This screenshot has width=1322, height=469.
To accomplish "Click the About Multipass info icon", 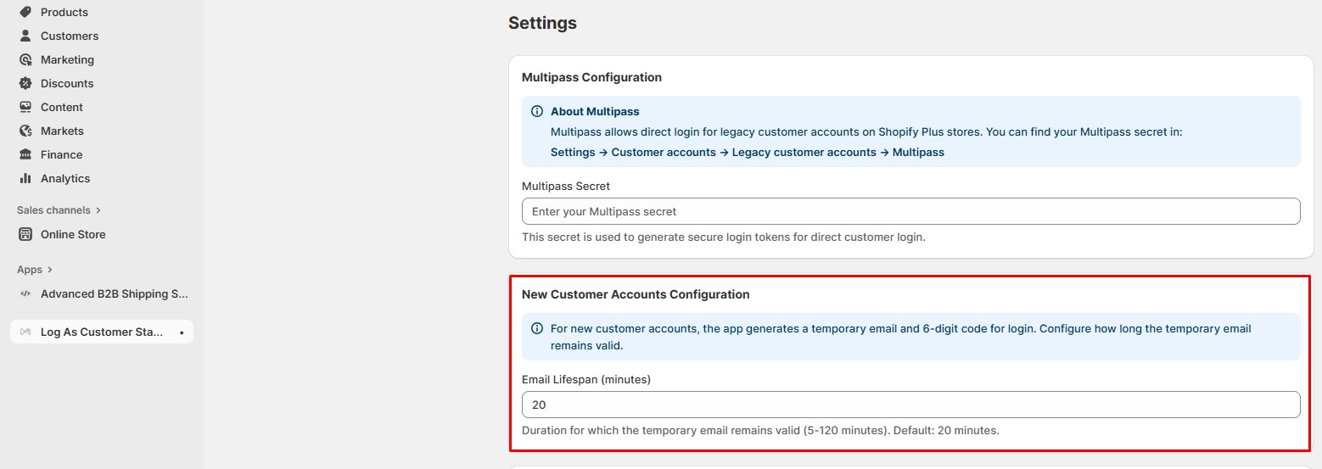I will click(536, 111).
